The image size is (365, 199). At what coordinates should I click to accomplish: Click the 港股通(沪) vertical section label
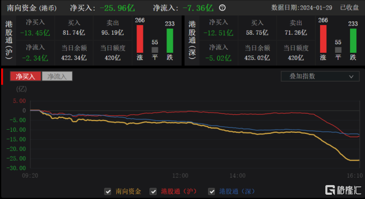pyautogui.click(x=9, y=40)
